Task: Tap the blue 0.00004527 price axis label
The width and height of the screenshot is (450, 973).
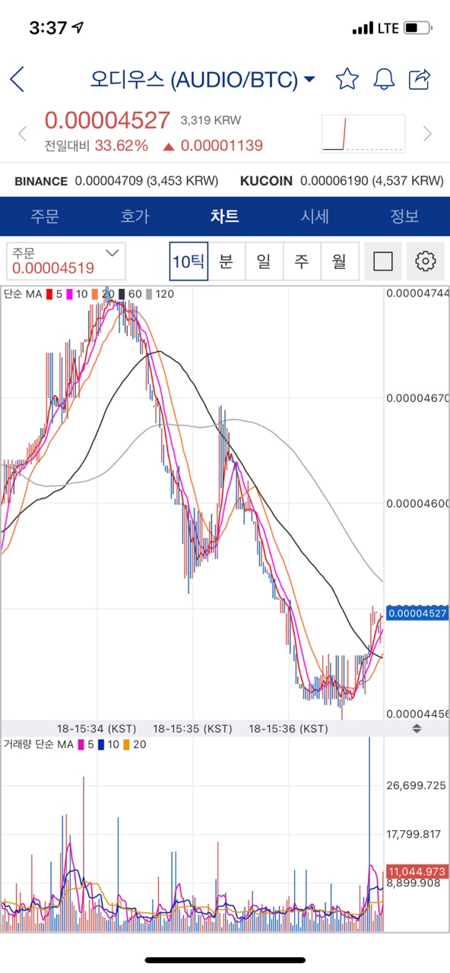Action: (417, 613)
